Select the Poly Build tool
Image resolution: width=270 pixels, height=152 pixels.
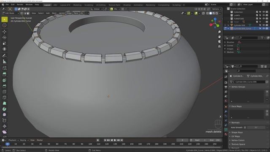[5, 103]
